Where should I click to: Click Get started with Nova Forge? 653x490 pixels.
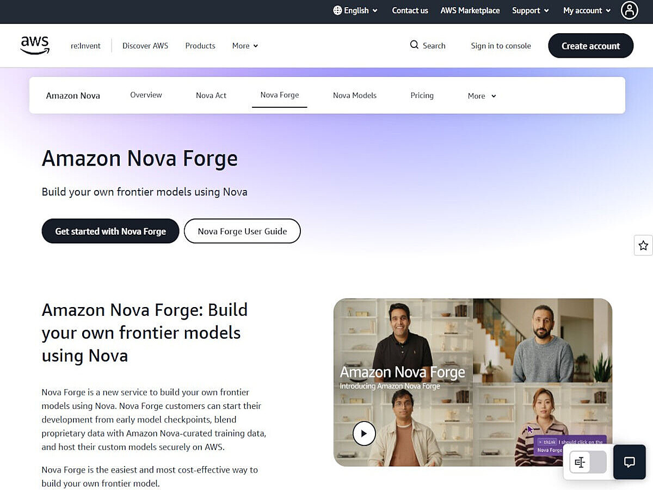110,231
